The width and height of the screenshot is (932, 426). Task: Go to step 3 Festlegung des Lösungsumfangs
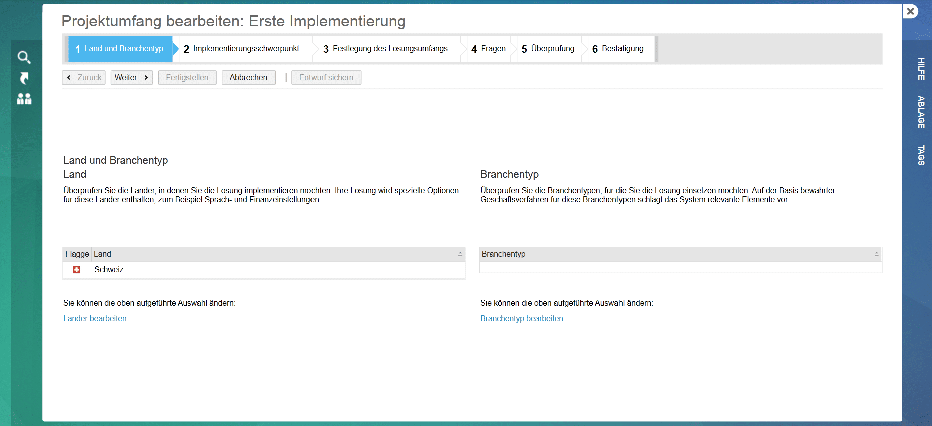385,49
